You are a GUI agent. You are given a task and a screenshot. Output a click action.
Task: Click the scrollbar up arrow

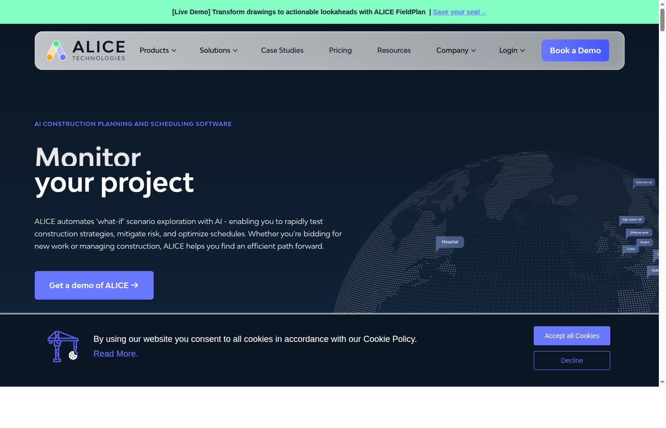pos(662,3)
